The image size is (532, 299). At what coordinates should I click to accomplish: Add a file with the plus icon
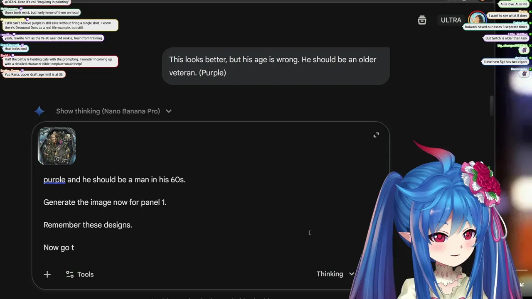click(x=47, y=274)
